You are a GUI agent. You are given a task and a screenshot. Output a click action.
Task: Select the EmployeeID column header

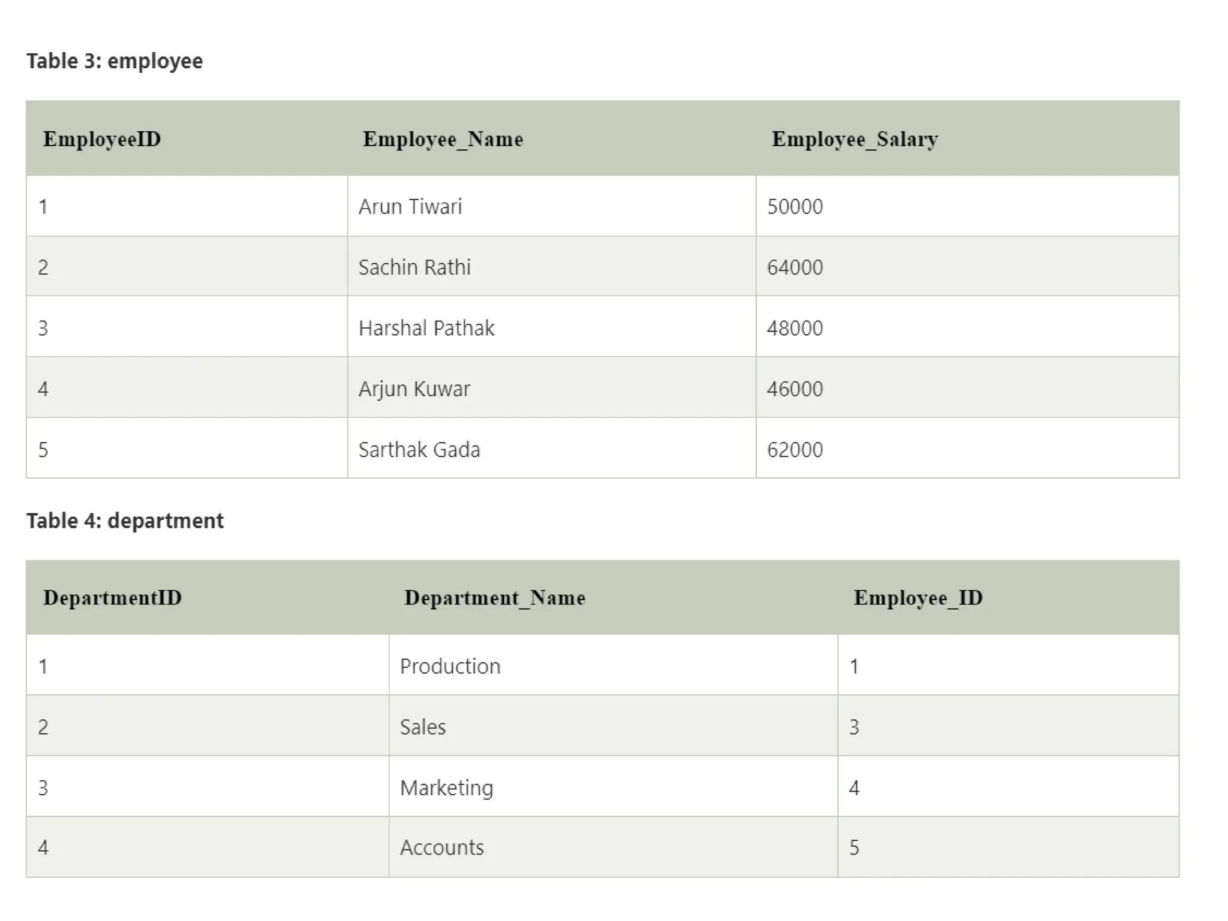pos(102,139)
